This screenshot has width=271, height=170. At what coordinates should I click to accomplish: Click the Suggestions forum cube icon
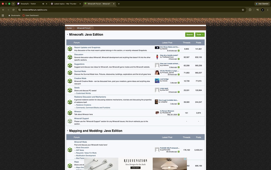coord(70,65)
